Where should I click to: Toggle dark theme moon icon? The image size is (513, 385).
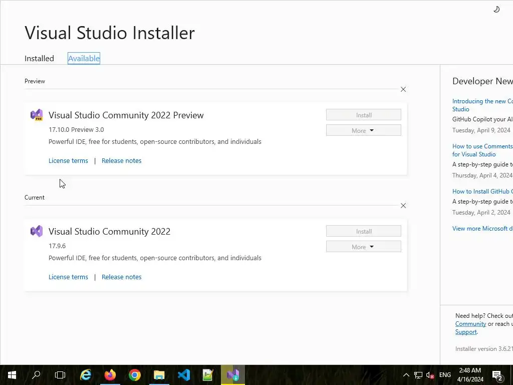496,9
